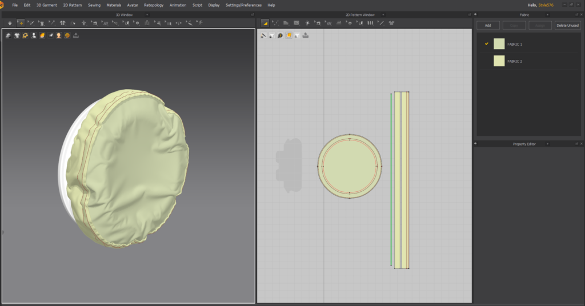Select the symmetric mirror tool in 3D toolbar
The image size is (585, 306).
(179, 23)
